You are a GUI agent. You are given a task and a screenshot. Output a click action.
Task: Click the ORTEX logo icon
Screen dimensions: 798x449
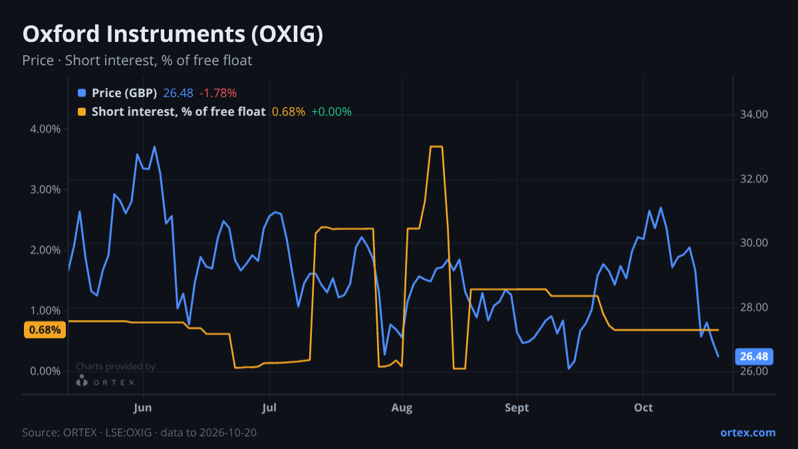[x=82, y=381]
